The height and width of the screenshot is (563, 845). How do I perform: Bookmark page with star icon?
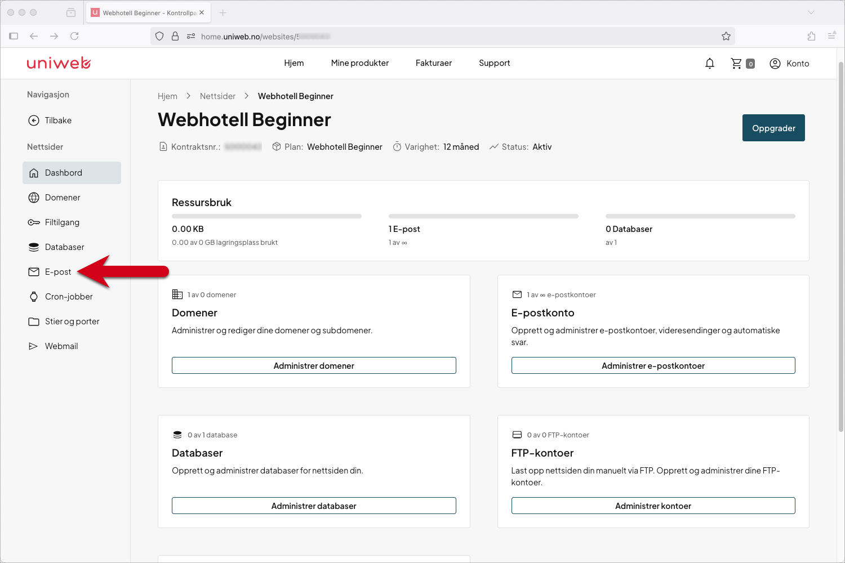coord(726,36)
